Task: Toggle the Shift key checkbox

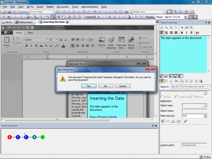Action: 192,97
